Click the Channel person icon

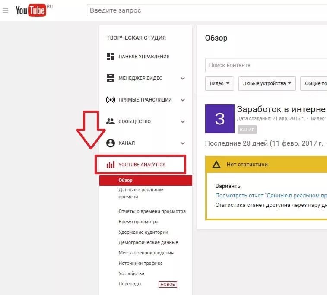pyautogui.click(x=111, y=143)
